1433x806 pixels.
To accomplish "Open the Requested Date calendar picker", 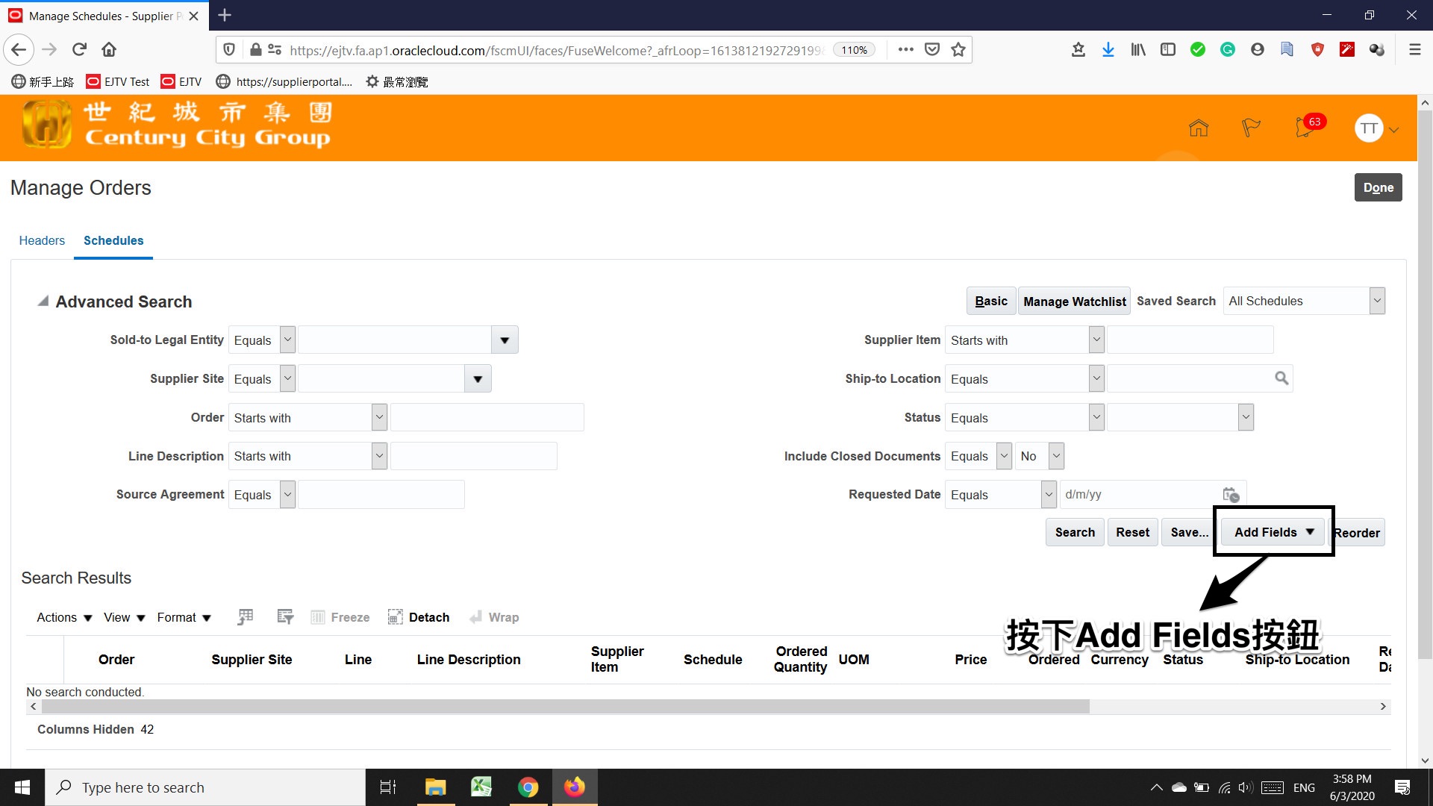I will click(x=1231, y=494).
